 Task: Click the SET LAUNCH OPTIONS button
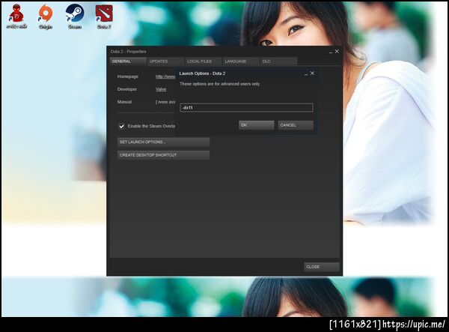[163, 142]
